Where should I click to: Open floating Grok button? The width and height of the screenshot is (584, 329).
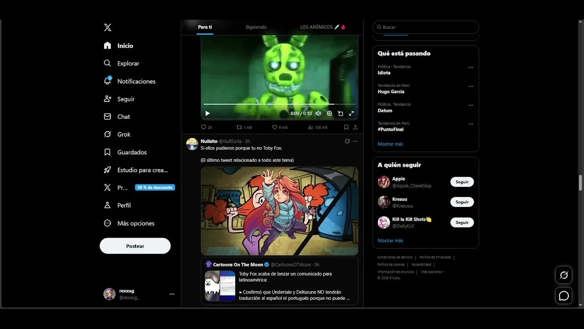[x=564, y=275]
